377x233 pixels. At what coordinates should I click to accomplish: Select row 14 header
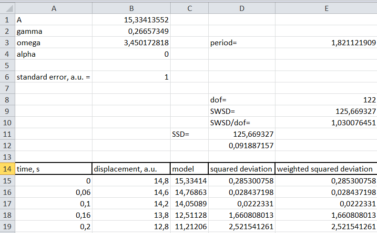(x=7, y=169)
